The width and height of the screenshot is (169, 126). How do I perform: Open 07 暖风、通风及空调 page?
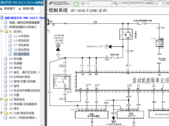tap(24, 72)
